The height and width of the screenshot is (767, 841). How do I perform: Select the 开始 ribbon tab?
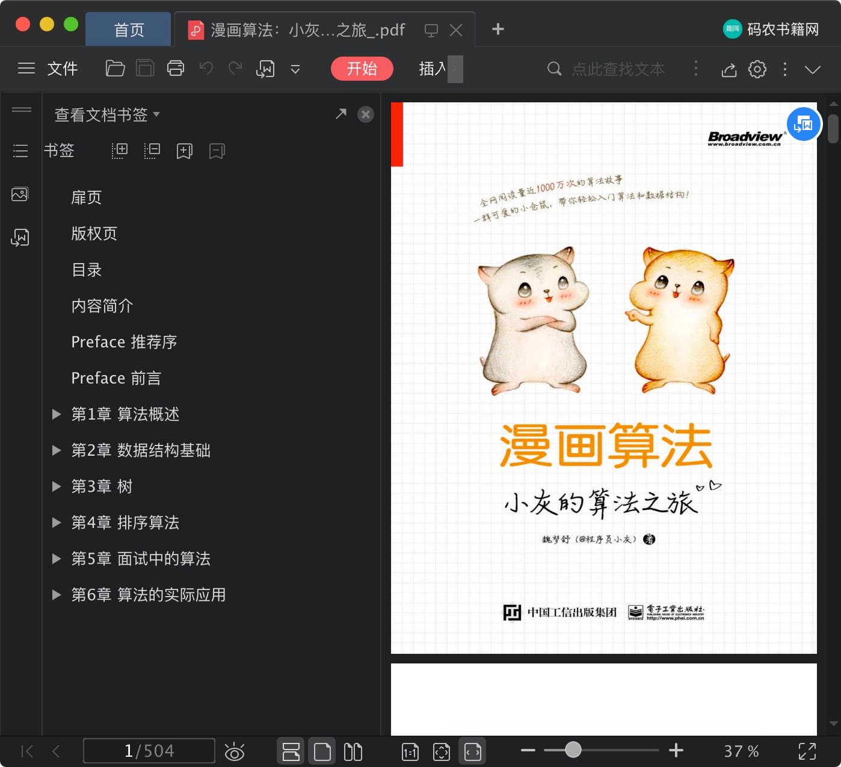362,69
